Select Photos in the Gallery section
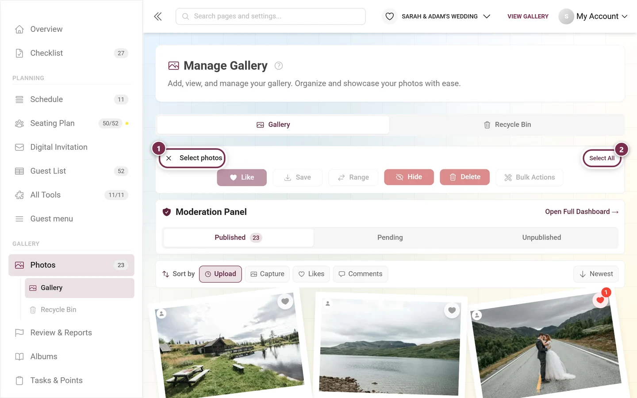The width and height of the screenshot is (637, 398). 71,265
